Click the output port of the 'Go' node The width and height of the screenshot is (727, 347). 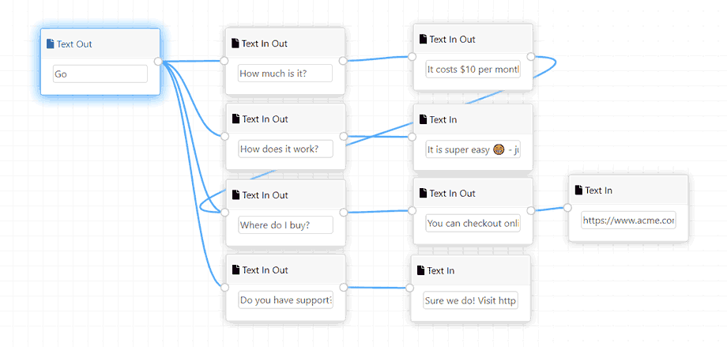158,61
